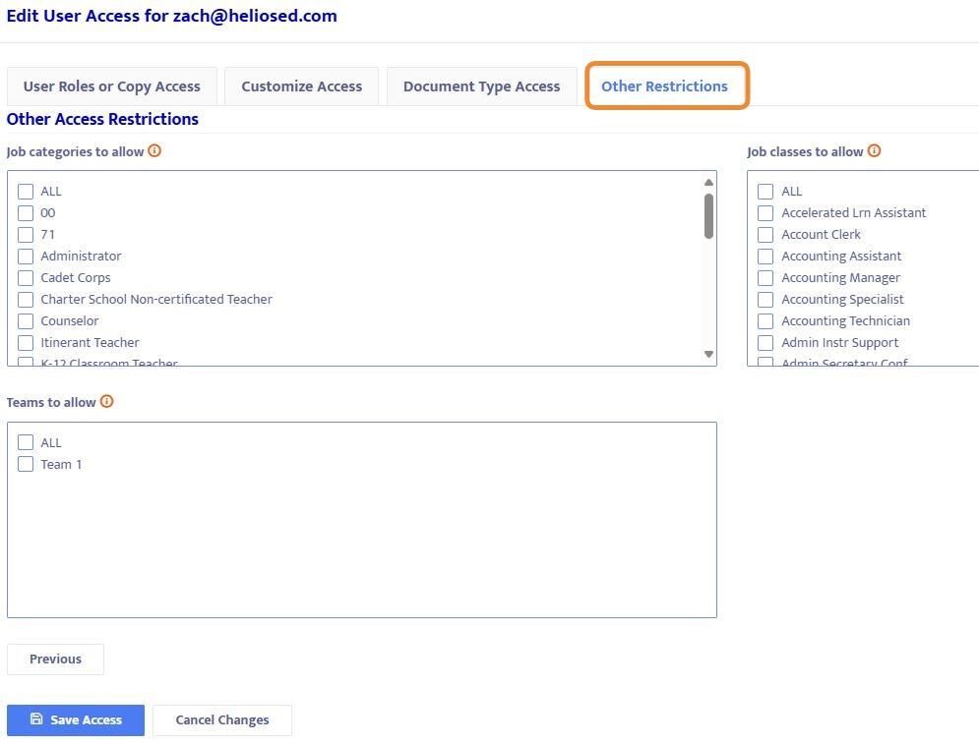The width and height of the screenshot is (979, 745).
Task: Click the job categories list scroll-down arrow
Action: point(708,354)
